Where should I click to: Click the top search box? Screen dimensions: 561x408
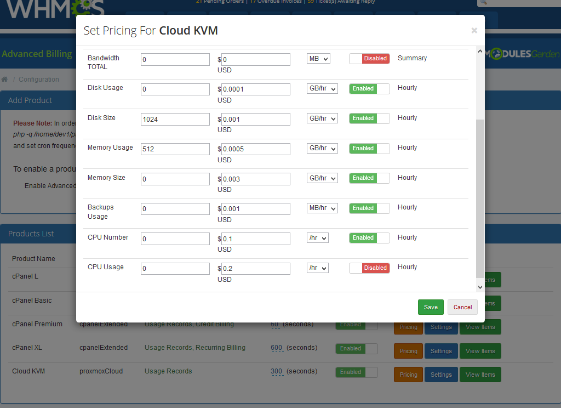point(520,3)
